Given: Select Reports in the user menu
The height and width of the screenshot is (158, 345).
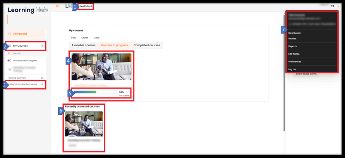Looking at the screenshot, I should point(293,46).
